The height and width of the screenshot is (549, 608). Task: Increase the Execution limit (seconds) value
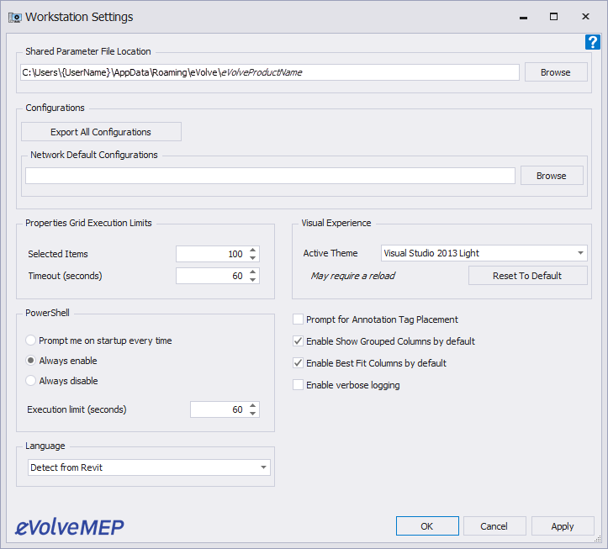(253, 405)
